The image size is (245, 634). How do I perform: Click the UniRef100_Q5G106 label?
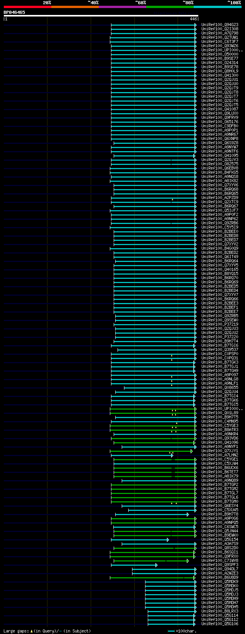(220, 624)
